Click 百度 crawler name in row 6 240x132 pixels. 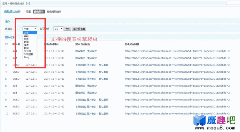15,86
